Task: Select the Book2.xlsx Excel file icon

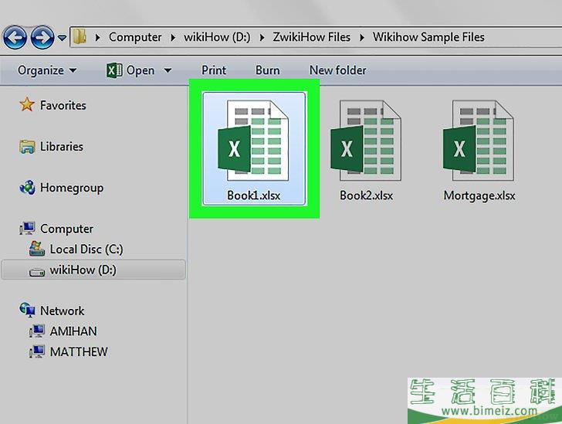Action: (366, 140)
